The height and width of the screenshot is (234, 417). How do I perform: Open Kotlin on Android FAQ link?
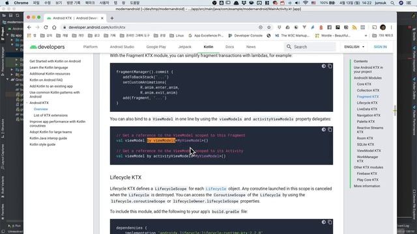click(x=46, y=80)
